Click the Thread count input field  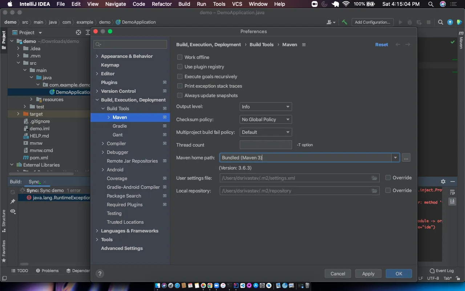tap(266, 145)
